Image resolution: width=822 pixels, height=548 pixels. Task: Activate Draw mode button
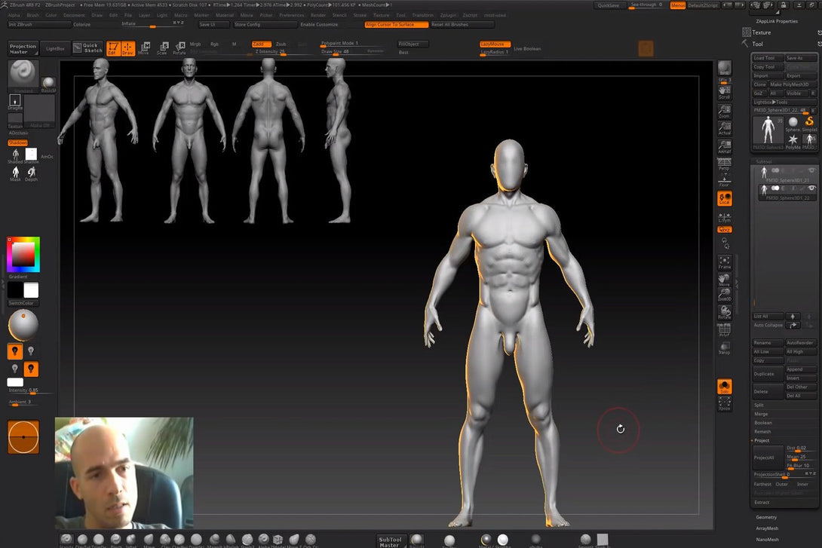tap(128, 48)
